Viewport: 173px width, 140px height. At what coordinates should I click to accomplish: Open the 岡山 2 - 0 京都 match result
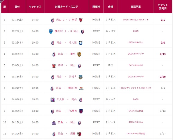[66, 20]
